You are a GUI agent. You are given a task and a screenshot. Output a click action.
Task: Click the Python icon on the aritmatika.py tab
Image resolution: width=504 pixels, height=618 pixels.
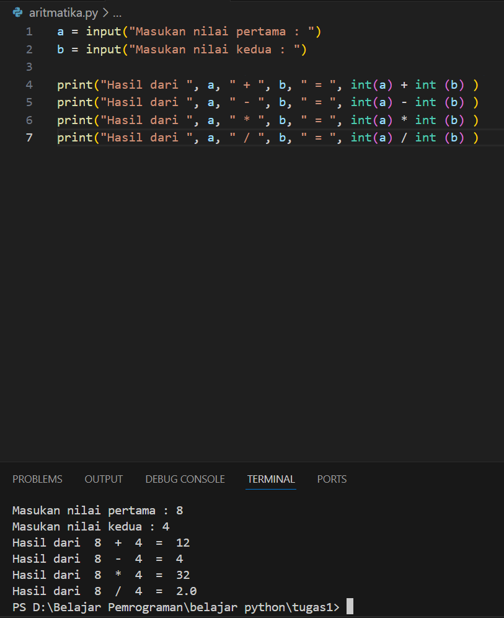coord(17,11)
